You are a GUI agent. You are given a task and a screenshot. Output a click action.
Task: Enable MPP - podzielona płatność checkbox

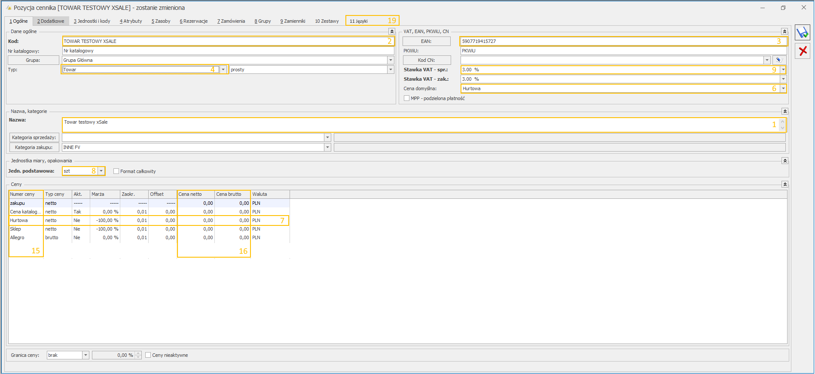pyautogui.click(x=406, y=98)
